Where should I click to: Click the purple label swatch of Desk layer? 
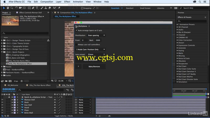pyautogui.click(x=15, y=102)
